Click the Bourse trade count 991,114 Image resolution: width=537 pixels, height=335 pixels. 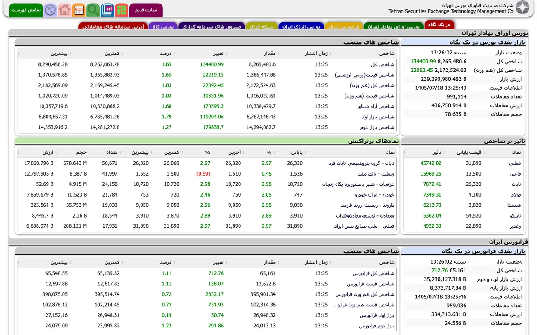(456, 96)
